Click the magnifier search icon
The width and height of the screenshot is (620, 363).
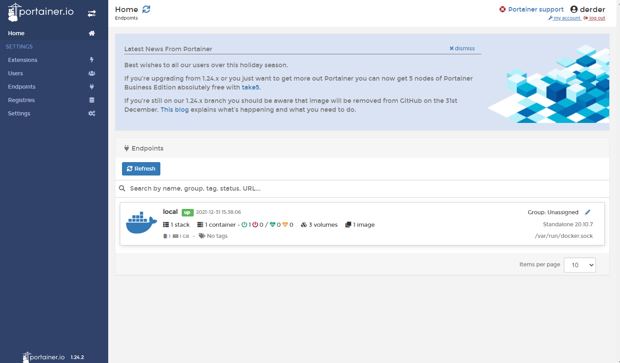(x=122, y=189)
